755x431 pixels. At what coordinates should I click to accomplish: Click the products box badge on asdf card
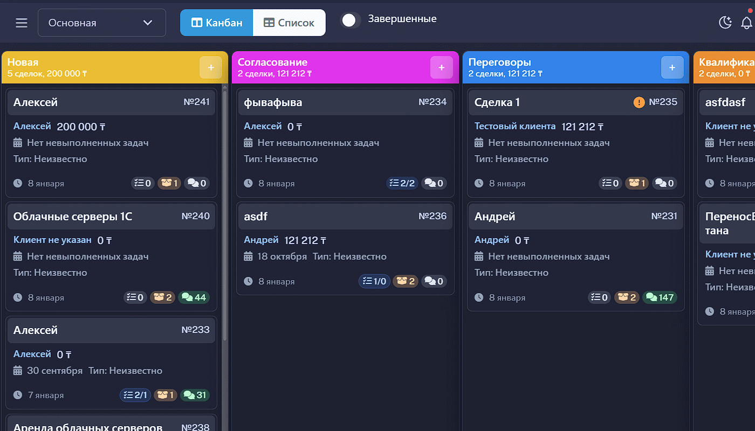405,281
